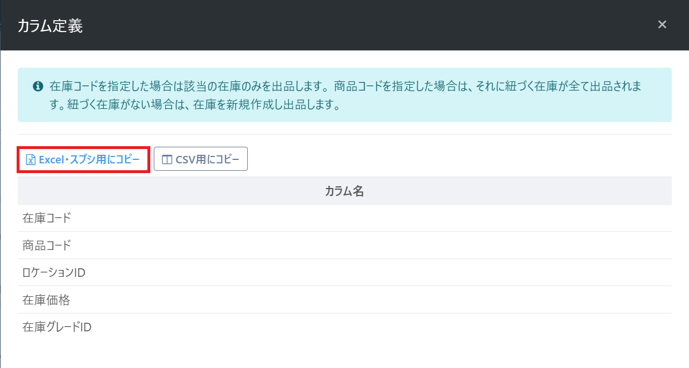
Task: Click the Excel file icon on the copy button
Action: coord(31,159)
